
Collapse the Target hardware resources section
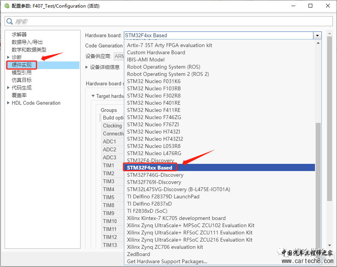click(93, 96)
